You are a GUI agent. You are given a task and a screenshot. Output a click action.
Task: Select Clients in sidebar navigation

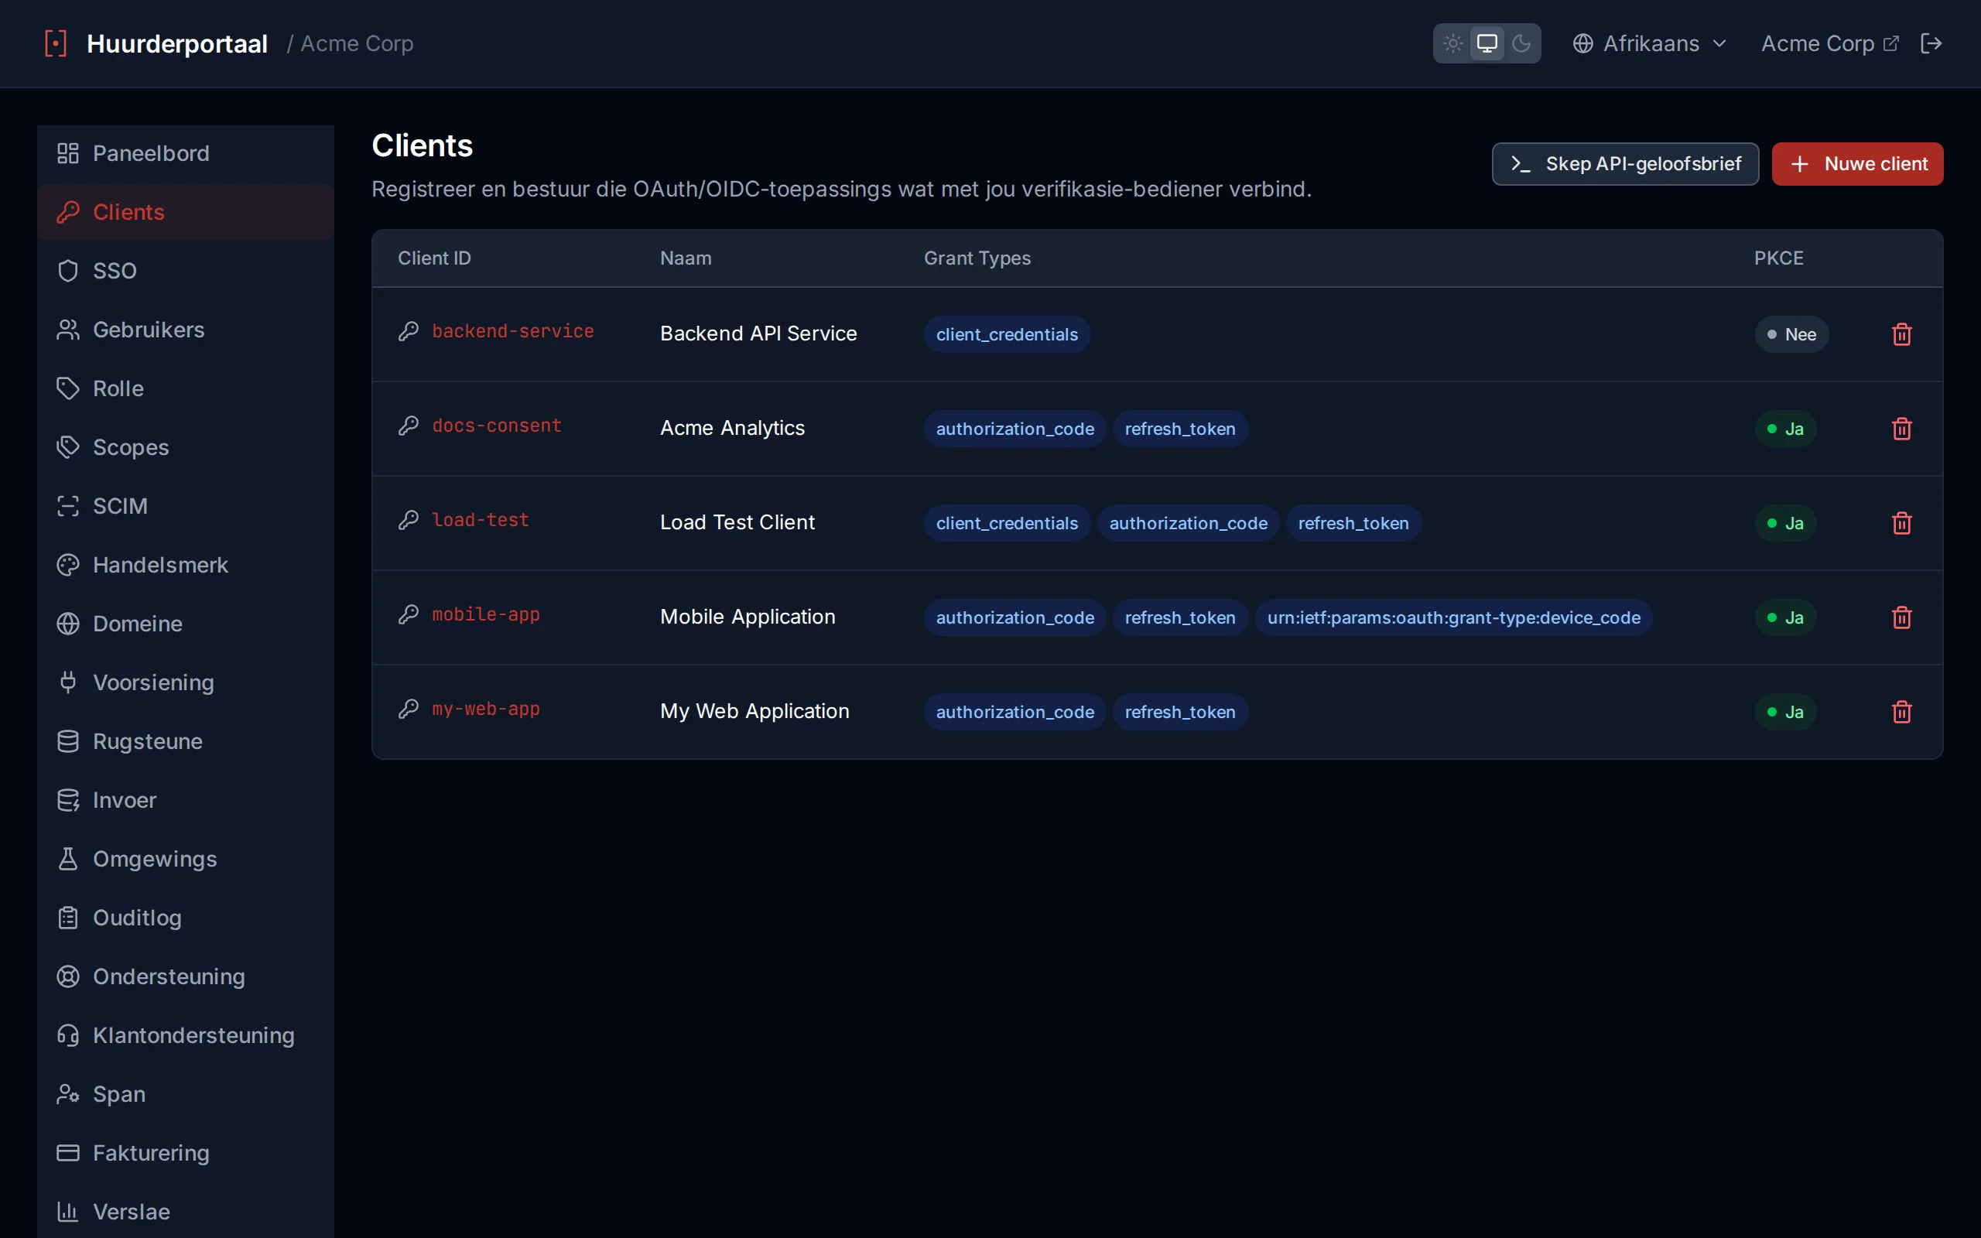point(185,212)
